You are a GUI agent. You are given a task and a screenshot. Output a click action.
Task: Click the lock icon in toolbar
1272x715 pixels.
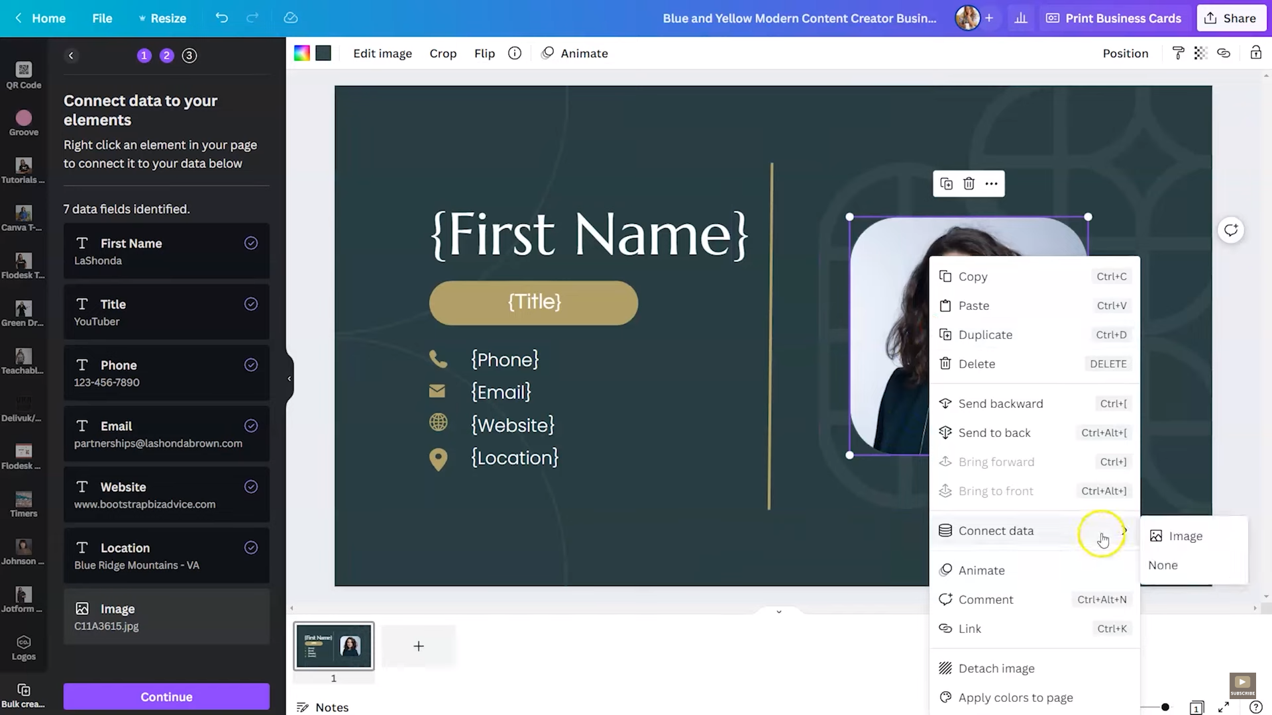tap(1256, 53)
